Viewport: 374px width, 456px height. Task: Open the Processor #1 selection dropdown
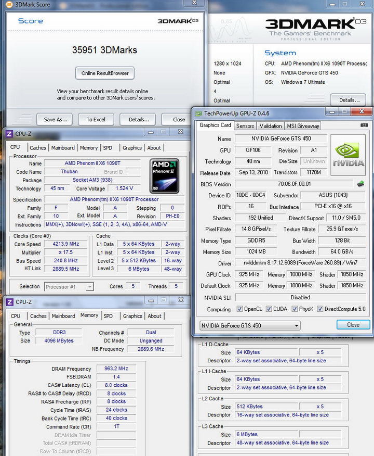point(69,287)
